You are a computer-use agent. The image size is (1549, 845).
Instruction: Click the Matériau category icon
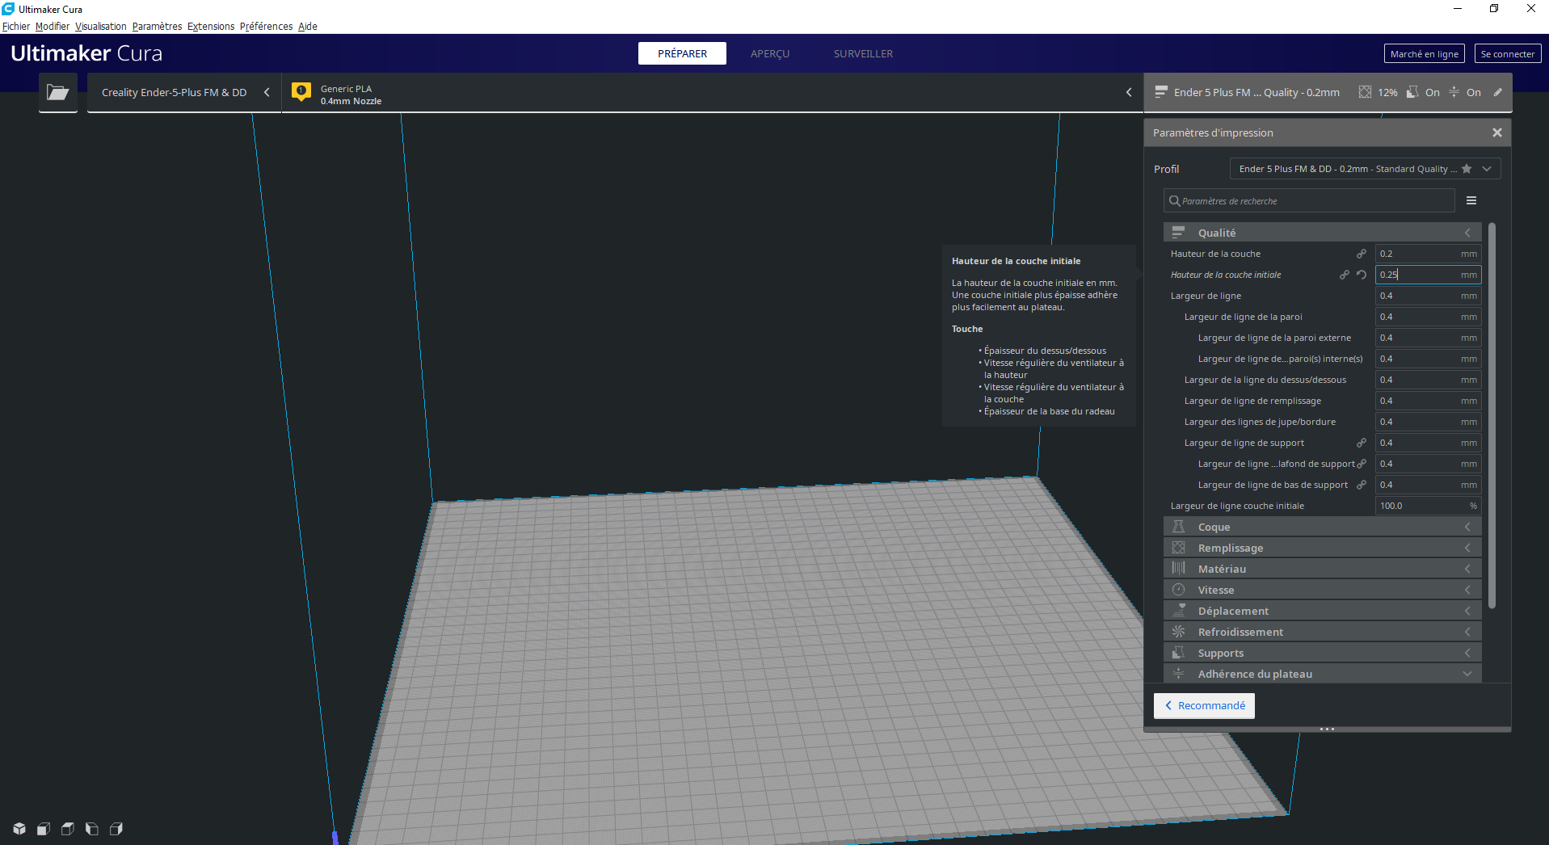click(1179, 569)
